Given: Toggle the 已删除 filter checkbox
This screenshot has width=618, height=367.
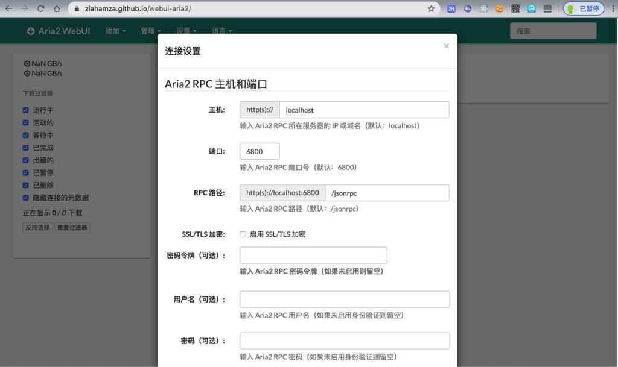Looking at the screenshot, I should [x=25, y=185].
